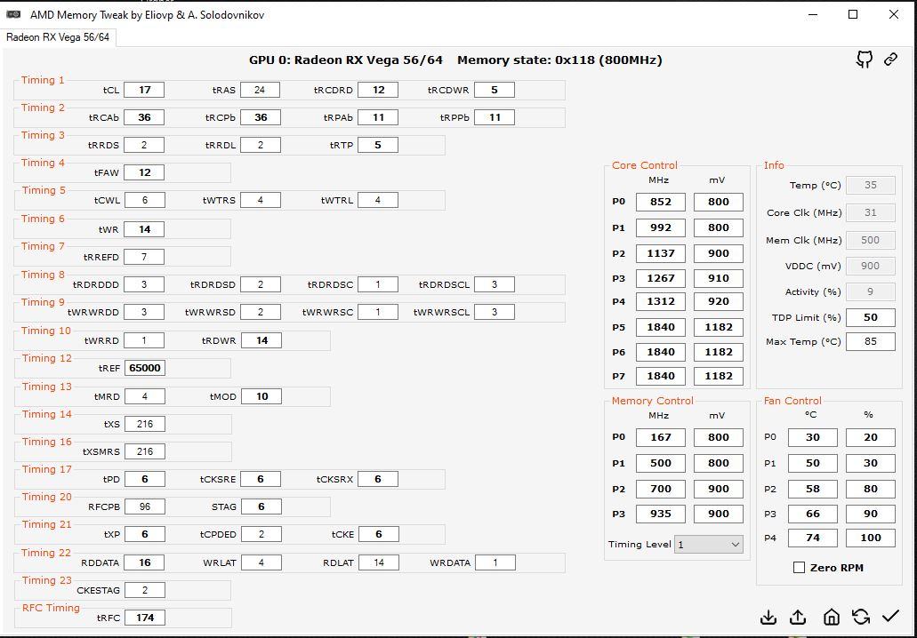The width and height of the screenshot is (917, 638).
Task: Click the upload/save timings icon
Action: [x=798, y=617]
